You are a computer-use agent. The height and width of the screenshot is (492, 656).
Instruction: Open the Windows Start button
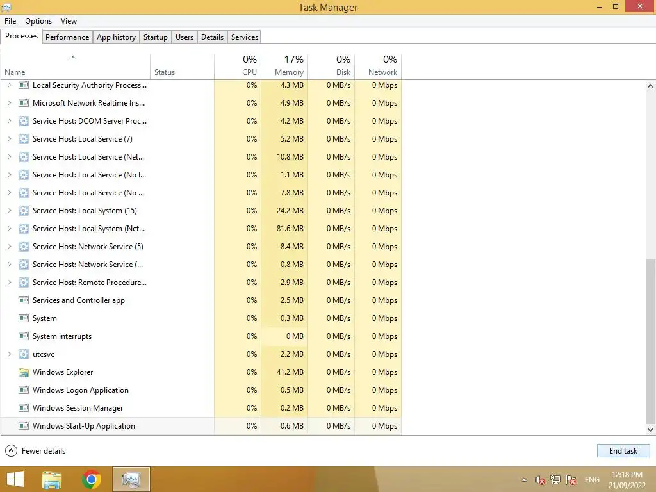[15, 479]
